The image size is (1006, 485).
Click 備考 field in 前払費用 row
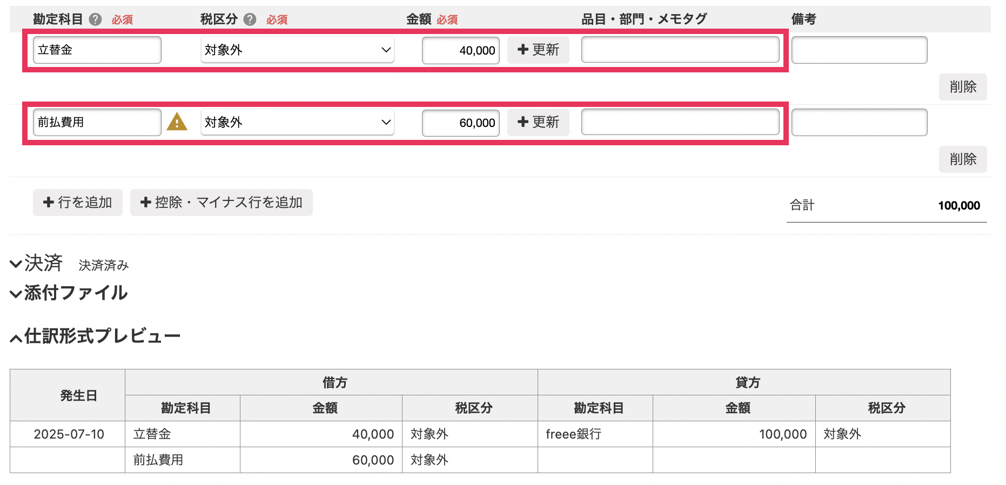tap(859, 122)
